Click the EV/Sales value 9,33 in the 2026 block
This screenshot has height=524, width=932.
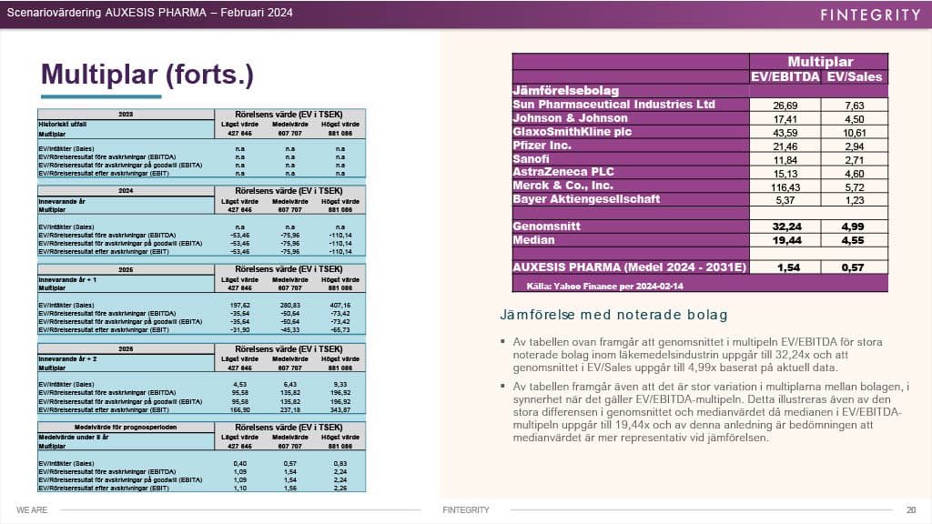click(340, 385)
